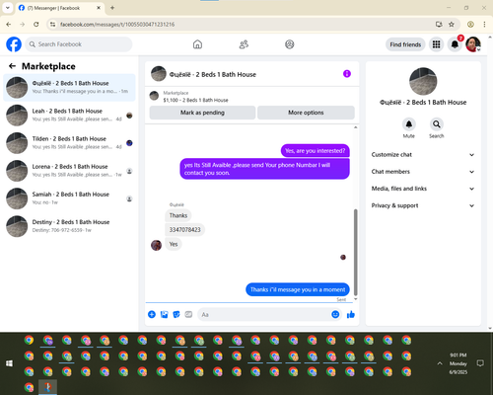Click More options button
This screenshot has height=395, width=493.
point(306,113)
